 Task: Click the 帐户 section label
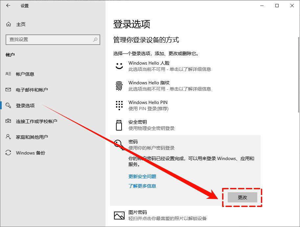coord(10,55)
